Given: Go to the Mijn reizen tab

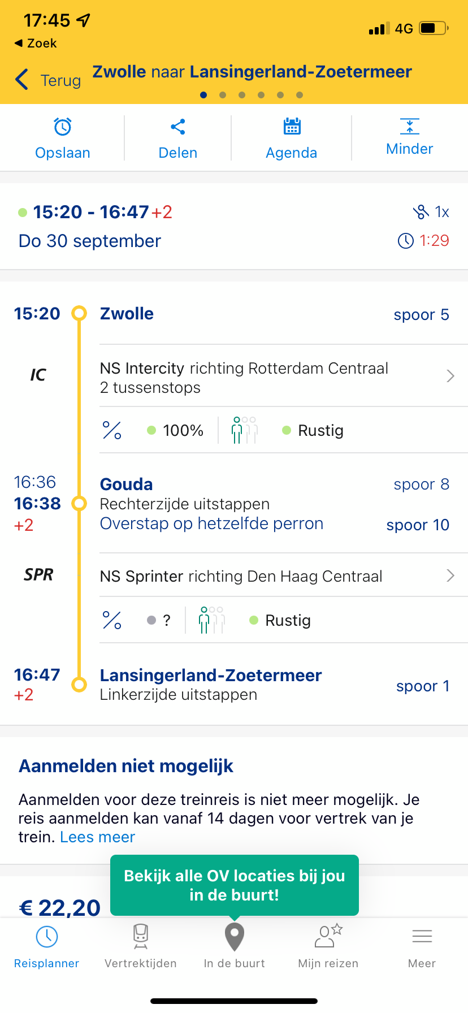Looking at the screenshot, I should pyautogui.click(x=328, y=947).
